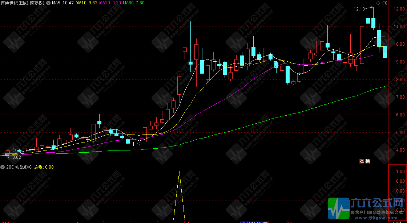This screenshot has width=407, height=223.
Task: Click the 20CM起爆XG indicator name
Action: (19, 167)
